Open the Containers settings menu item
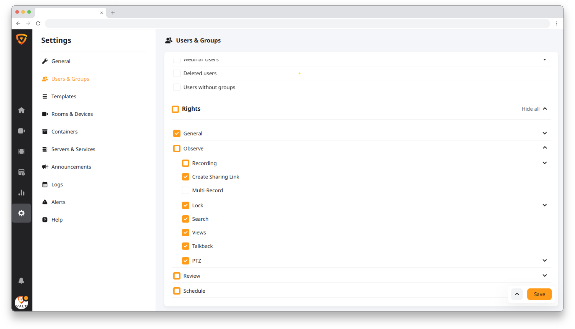This screenshot has height=329, width=575. click(x=64, y=132)
